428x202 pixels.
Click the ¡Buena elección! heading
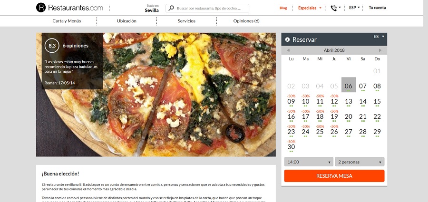click(x=60, y=173)
